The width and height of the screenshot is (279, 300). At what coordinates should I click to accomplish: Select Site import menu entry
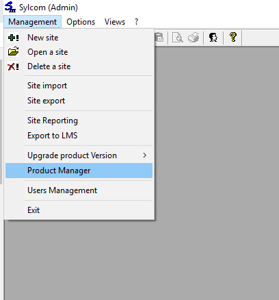79,86
